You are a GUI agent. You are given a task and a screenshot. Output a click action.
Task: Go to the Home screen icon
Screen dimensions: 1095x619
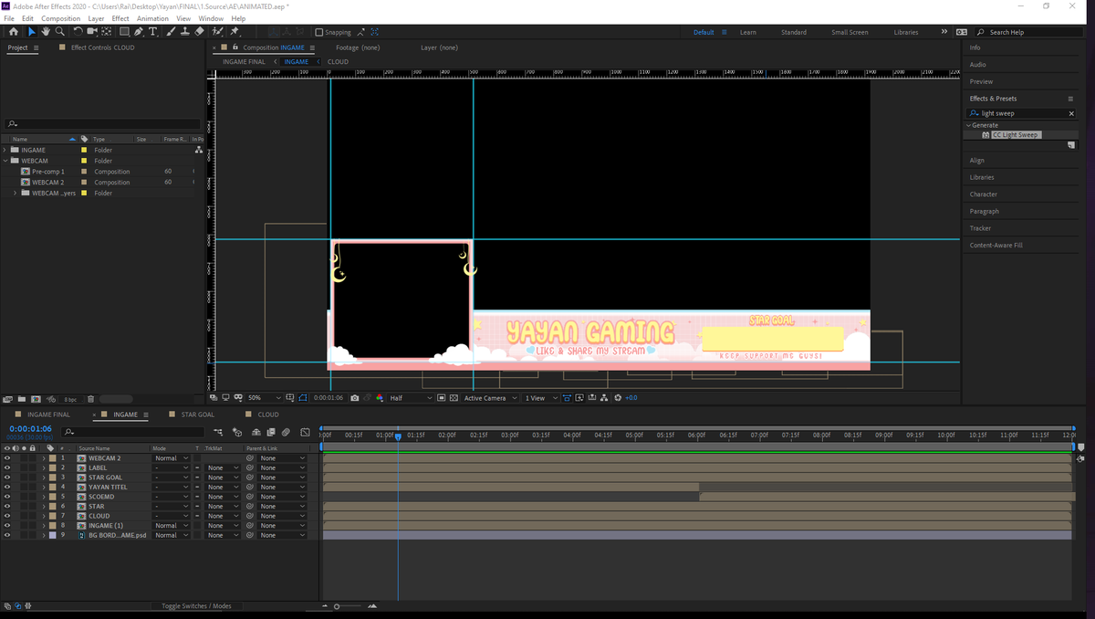pos(13,32)
